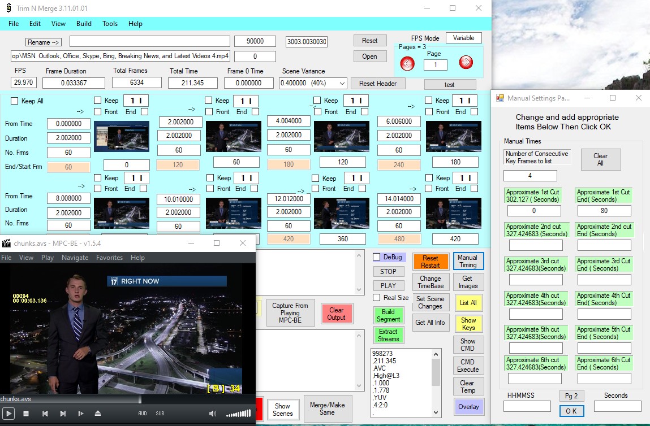The height and width of the screenshot is (426, 650).
Task: Click the green Build Segment button
Action: click(388, 315)
